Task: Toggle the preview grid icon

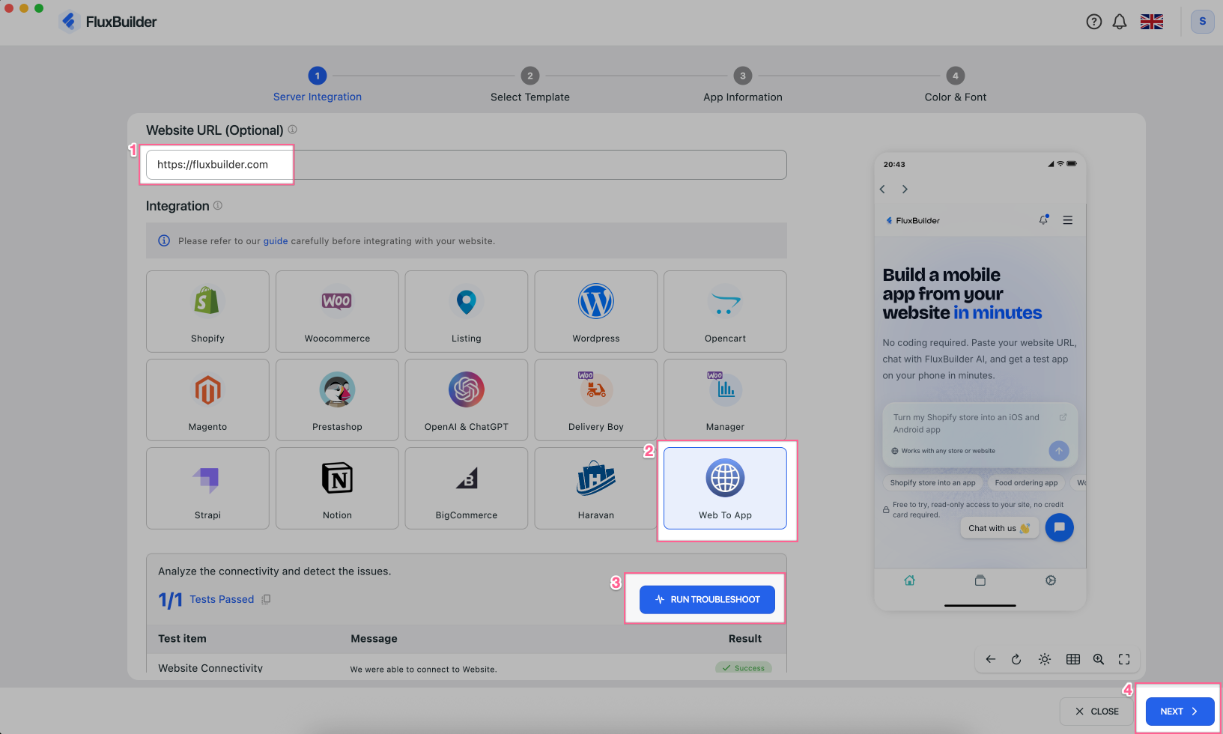Action: [1073, 659]
